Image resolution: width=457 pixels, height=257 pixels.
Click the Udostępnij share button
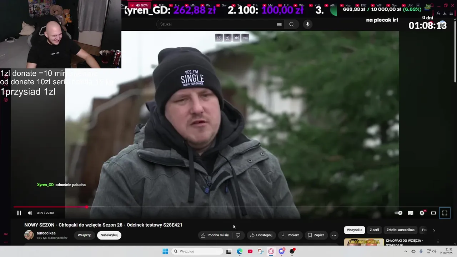coord(261,235)
